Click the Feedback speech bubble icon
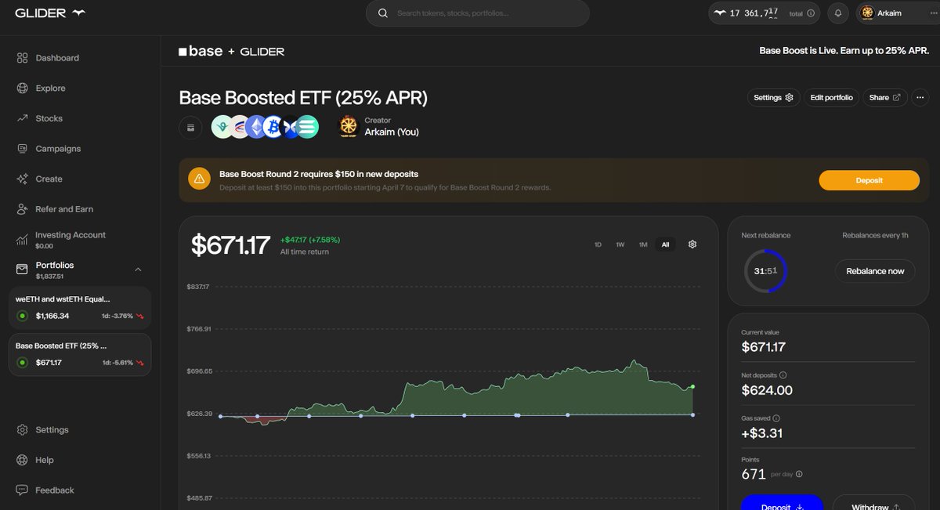Image resolution: width=940 pixels, height=510 pixels. (x=22, y=490)
